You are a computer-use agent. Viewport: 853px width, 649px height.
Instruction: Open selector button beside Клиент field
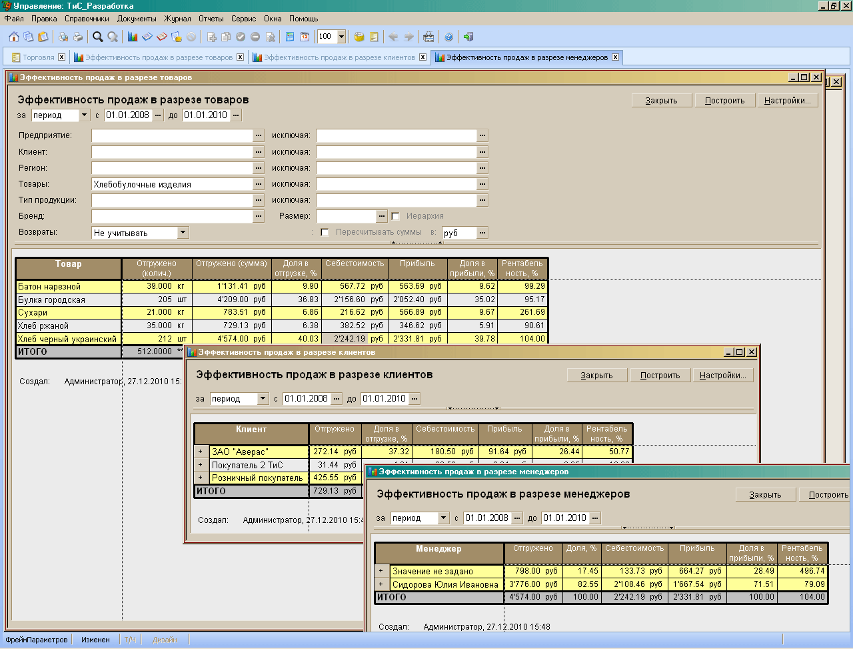(x=259, y=152)
